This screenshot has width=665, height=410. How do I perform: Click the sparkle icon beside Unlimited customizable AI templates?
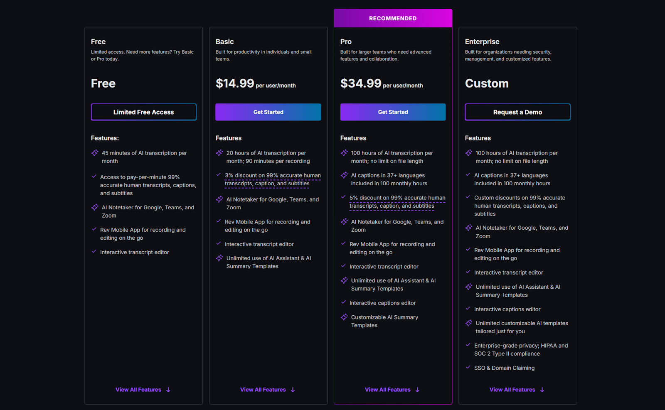pos(469,323)
